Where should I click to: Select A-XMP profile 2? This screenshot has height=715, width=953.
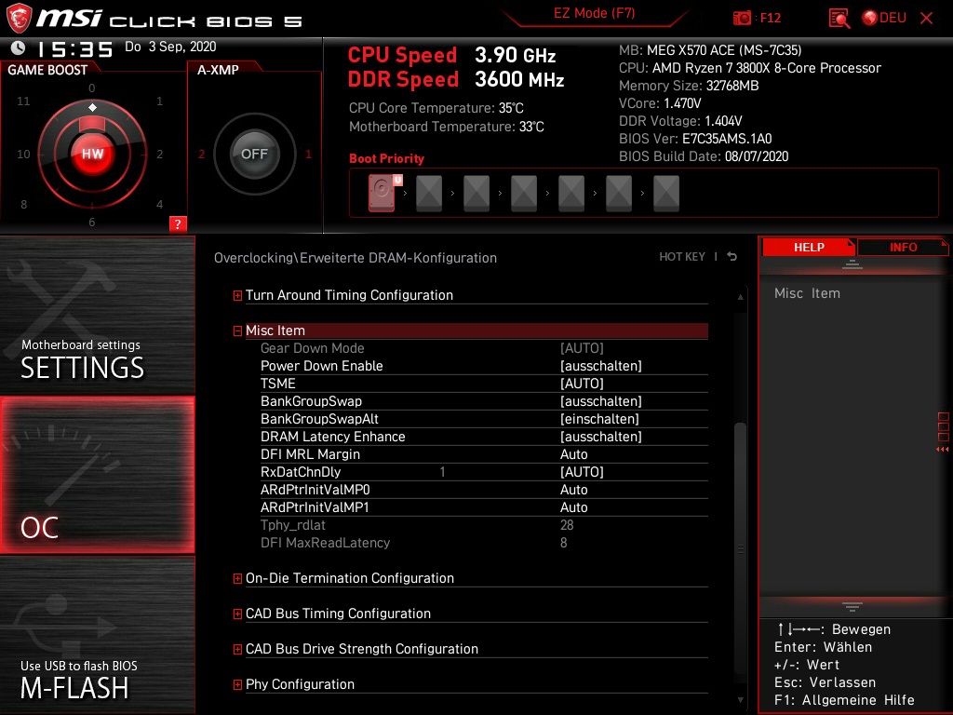point(201,154)
